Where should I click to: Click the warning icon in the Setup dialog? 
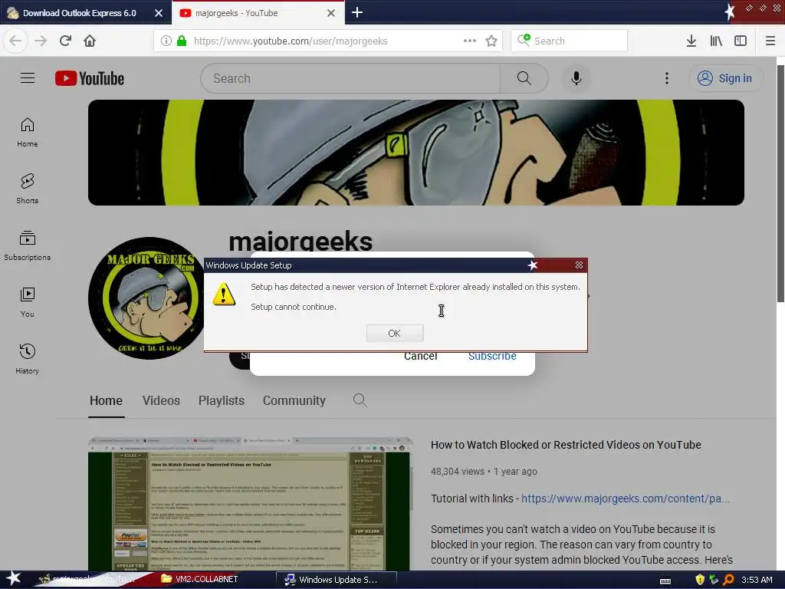[x=224, y=294]
